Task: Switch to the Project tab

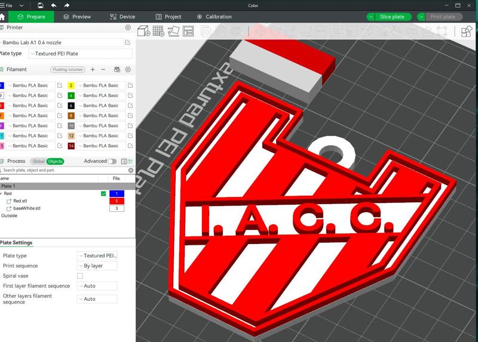Action: tap(168, 17)
